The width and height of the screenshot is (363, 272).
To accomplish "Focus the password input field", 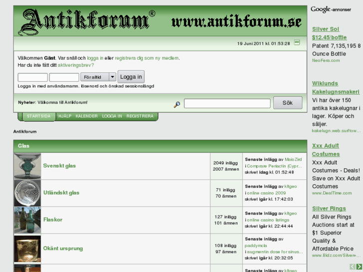I will point(64,77).
